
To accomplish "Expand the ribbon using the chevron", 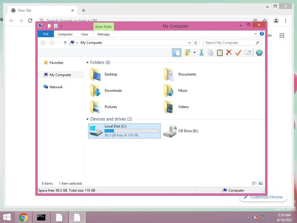I will pyautogui.click(x=255, y=34).
